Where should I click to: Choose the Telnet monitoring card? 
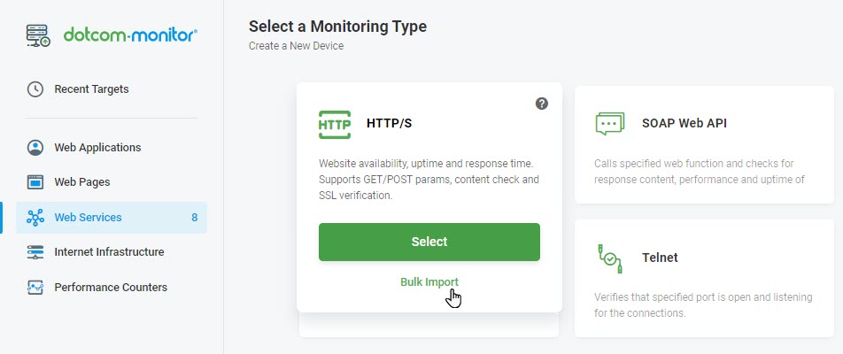pyautogui.click(x=704, y=278)
